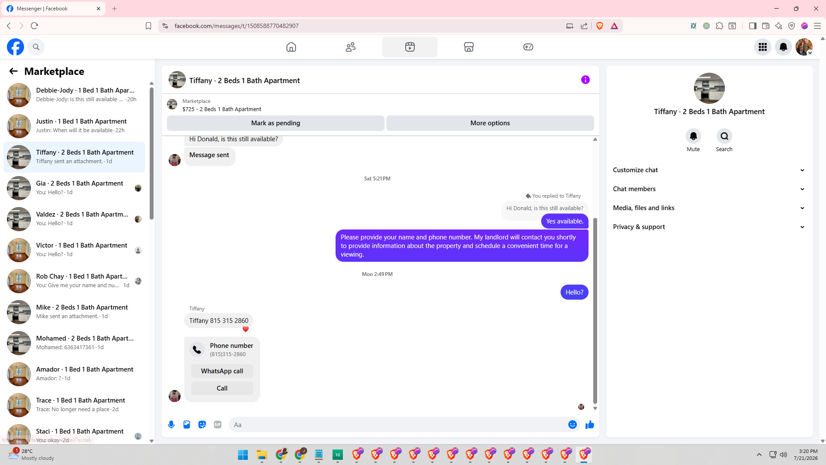
Task: Open the emoji picker in the message box
Action: [573, 425]
